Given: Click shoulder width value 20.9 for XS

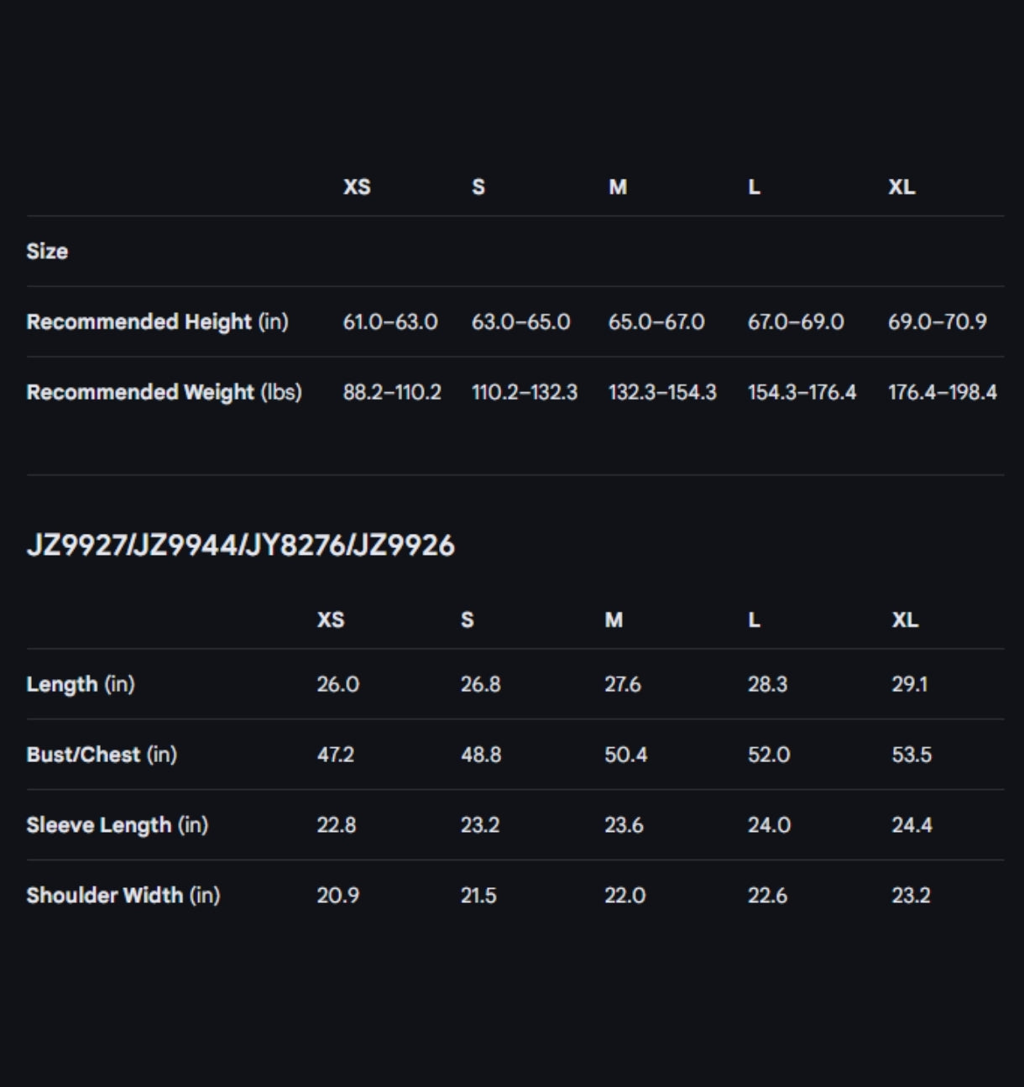Looking at the screenshot, I should pyautogui.click(x=337, y=896).
